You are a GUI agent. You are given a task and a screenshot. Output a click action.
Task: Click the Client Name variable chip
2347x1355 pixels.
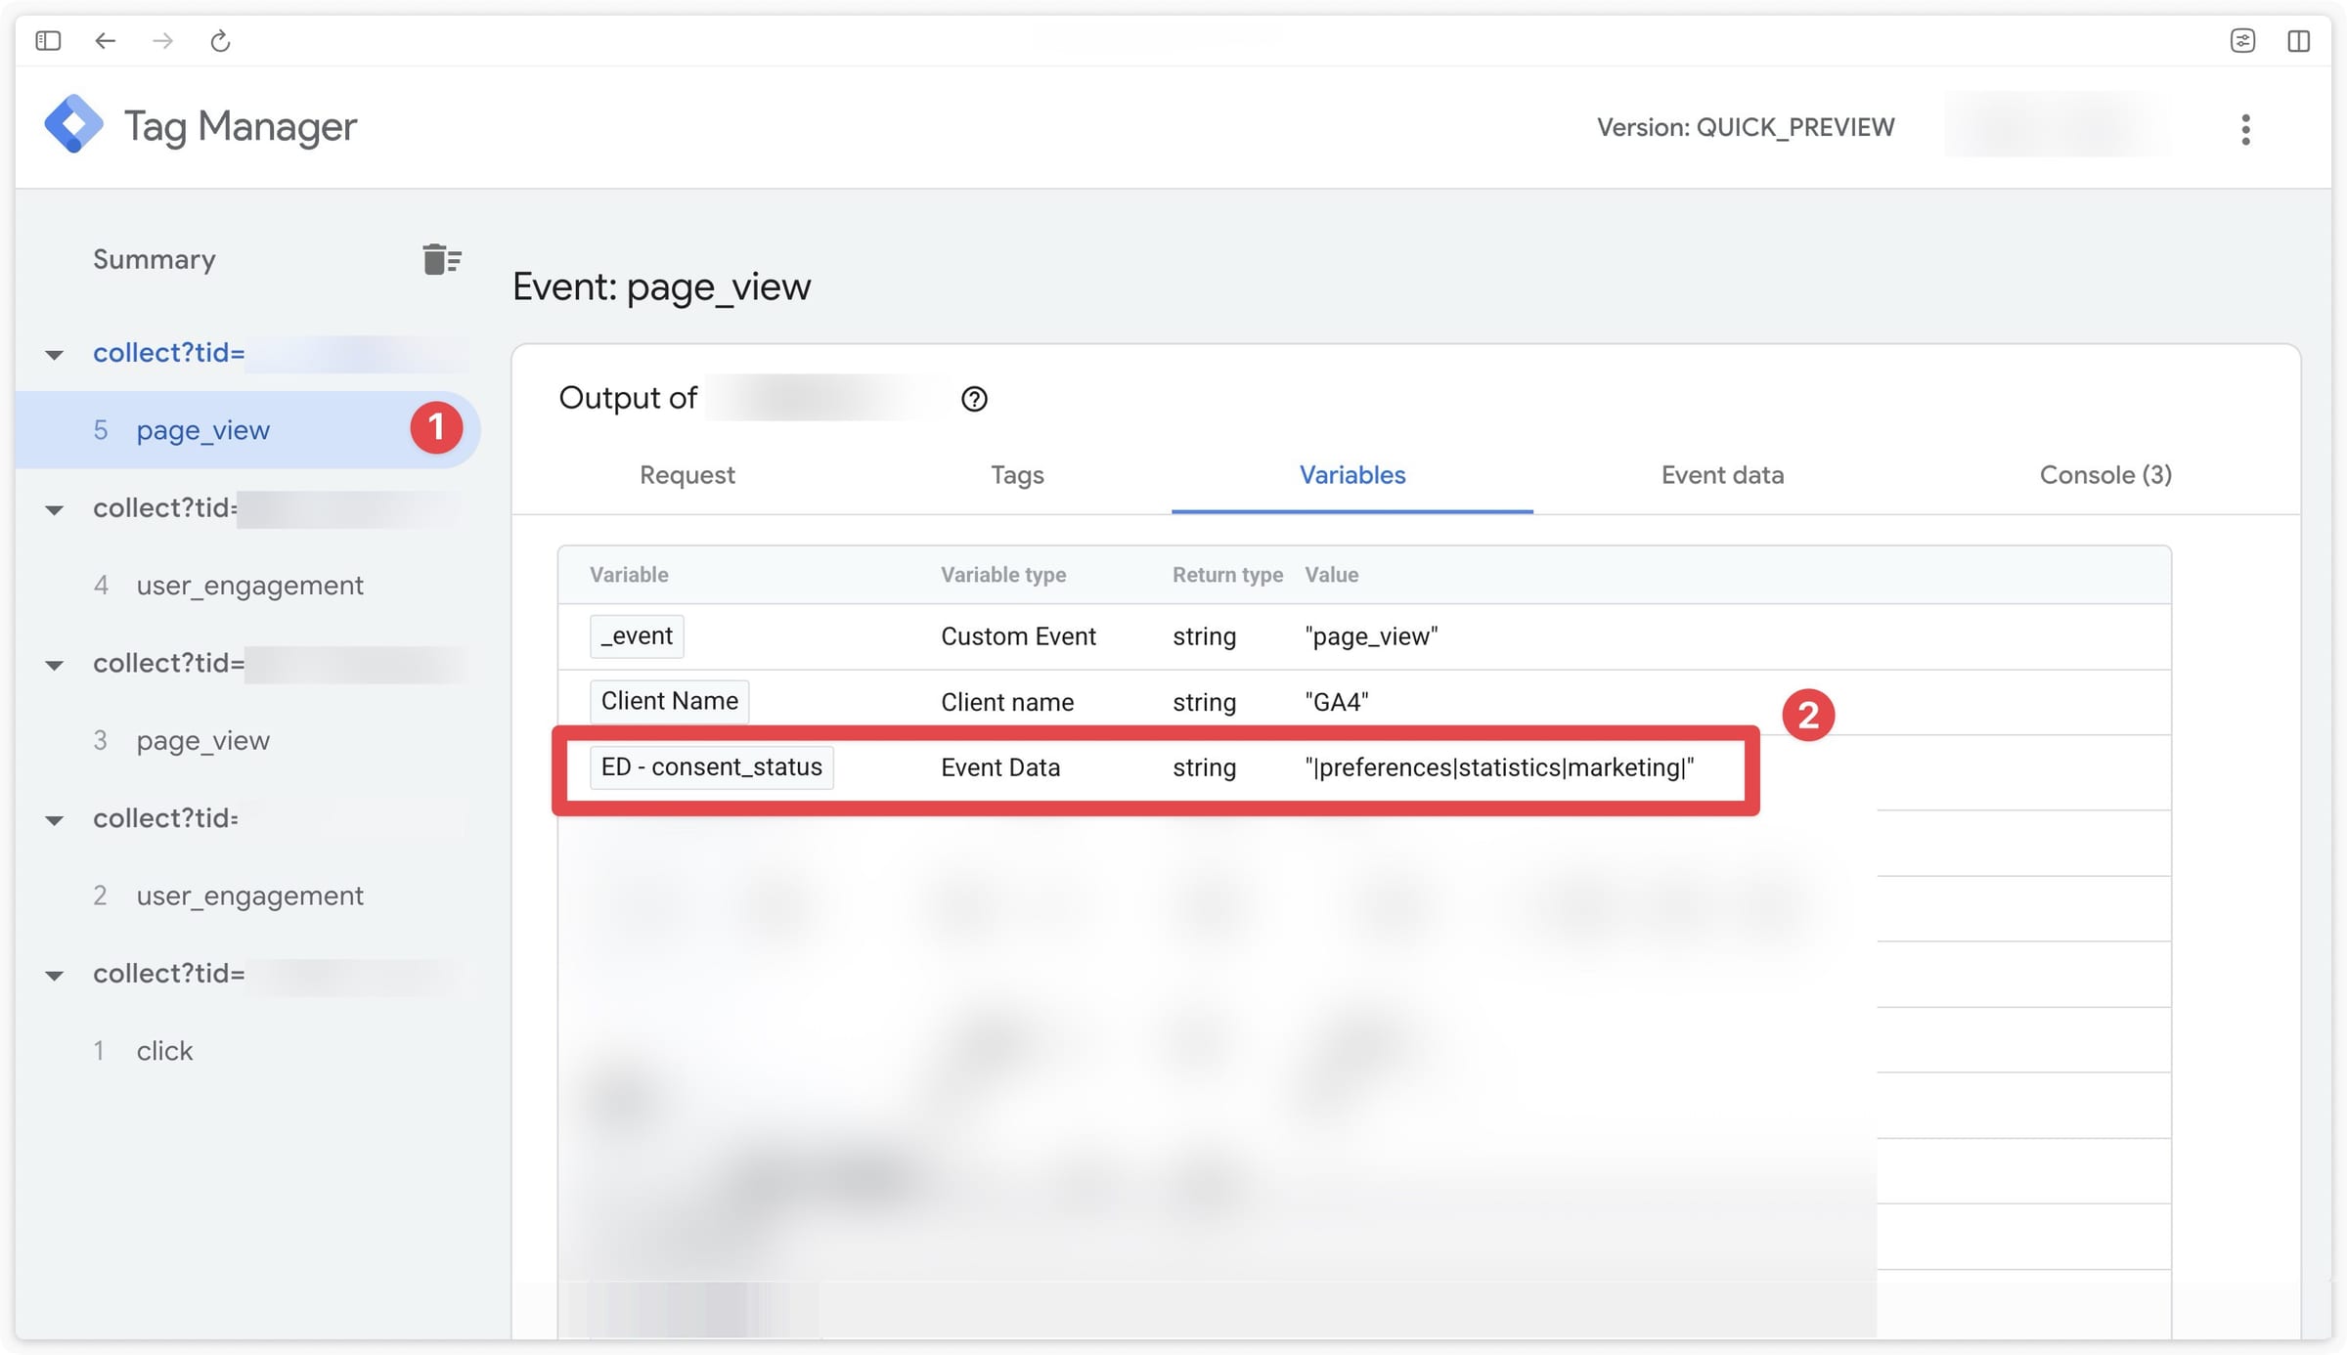[x=669, y=702]
